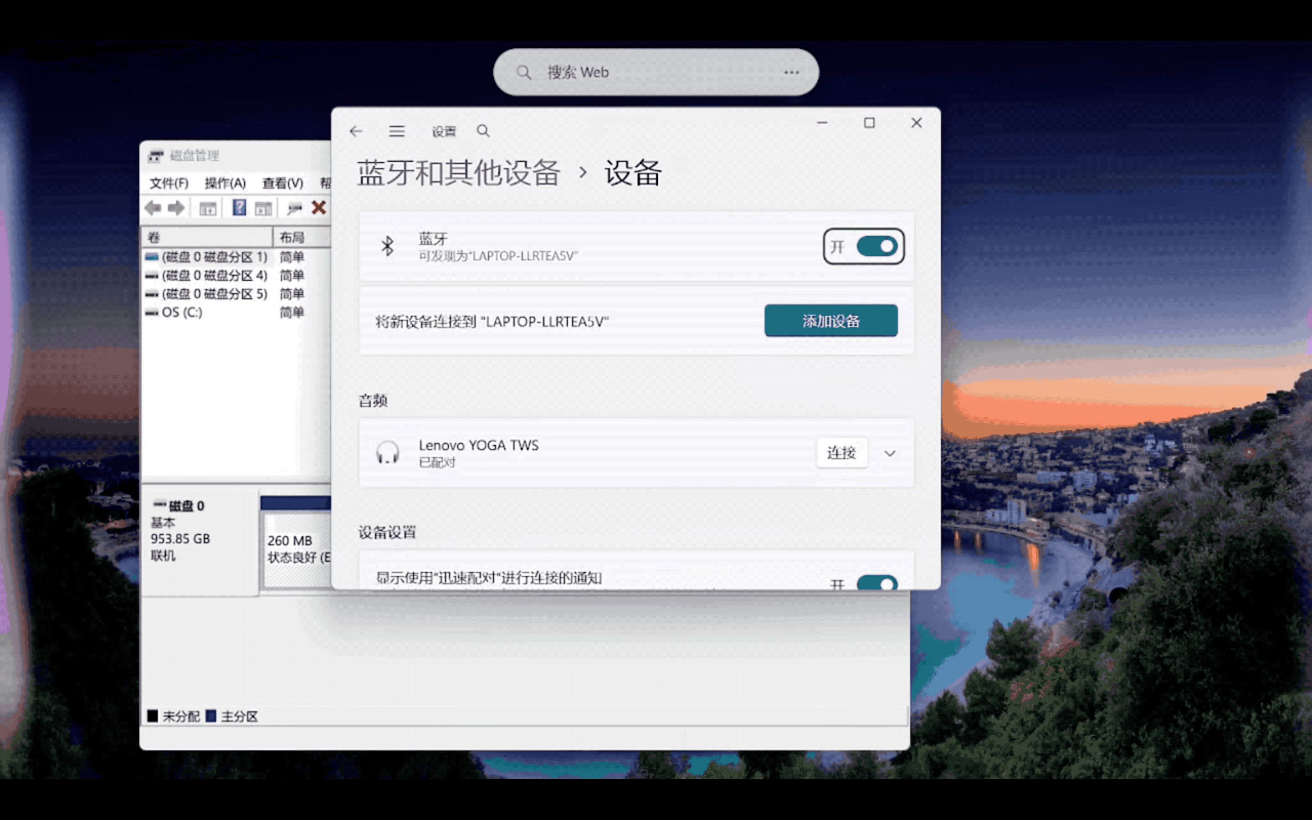Click the forward arrow in Disk Management toolbar
Screen dimensions: 1312x820
[x=176, y=208]
